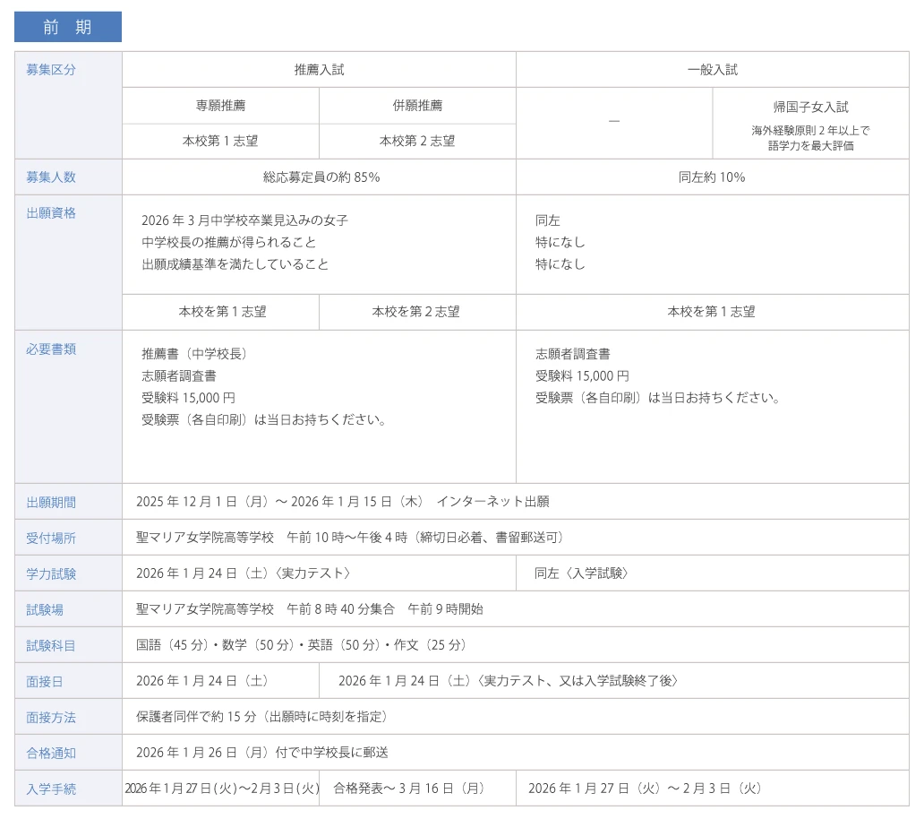Click the 受付場所 row label
Viewport: 924px width, 819px height.
pyautogui.click(x=51, y=539)
